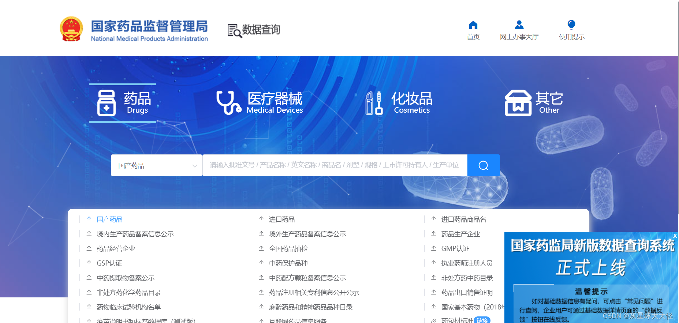
Task: Open 进口药品商品名 link
Action: [x=464, y=219]
